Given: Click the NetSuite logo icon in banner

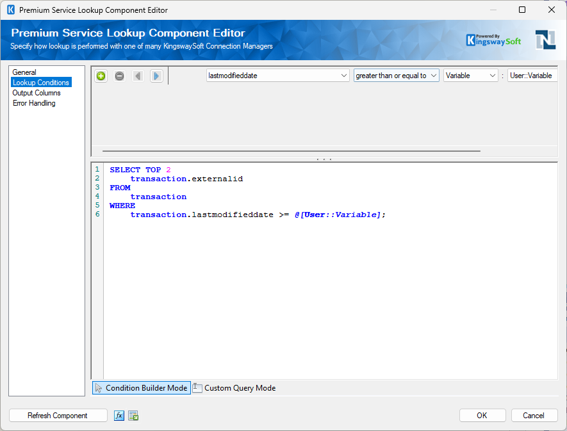Looking at the screenshot, I should [545, 40].
